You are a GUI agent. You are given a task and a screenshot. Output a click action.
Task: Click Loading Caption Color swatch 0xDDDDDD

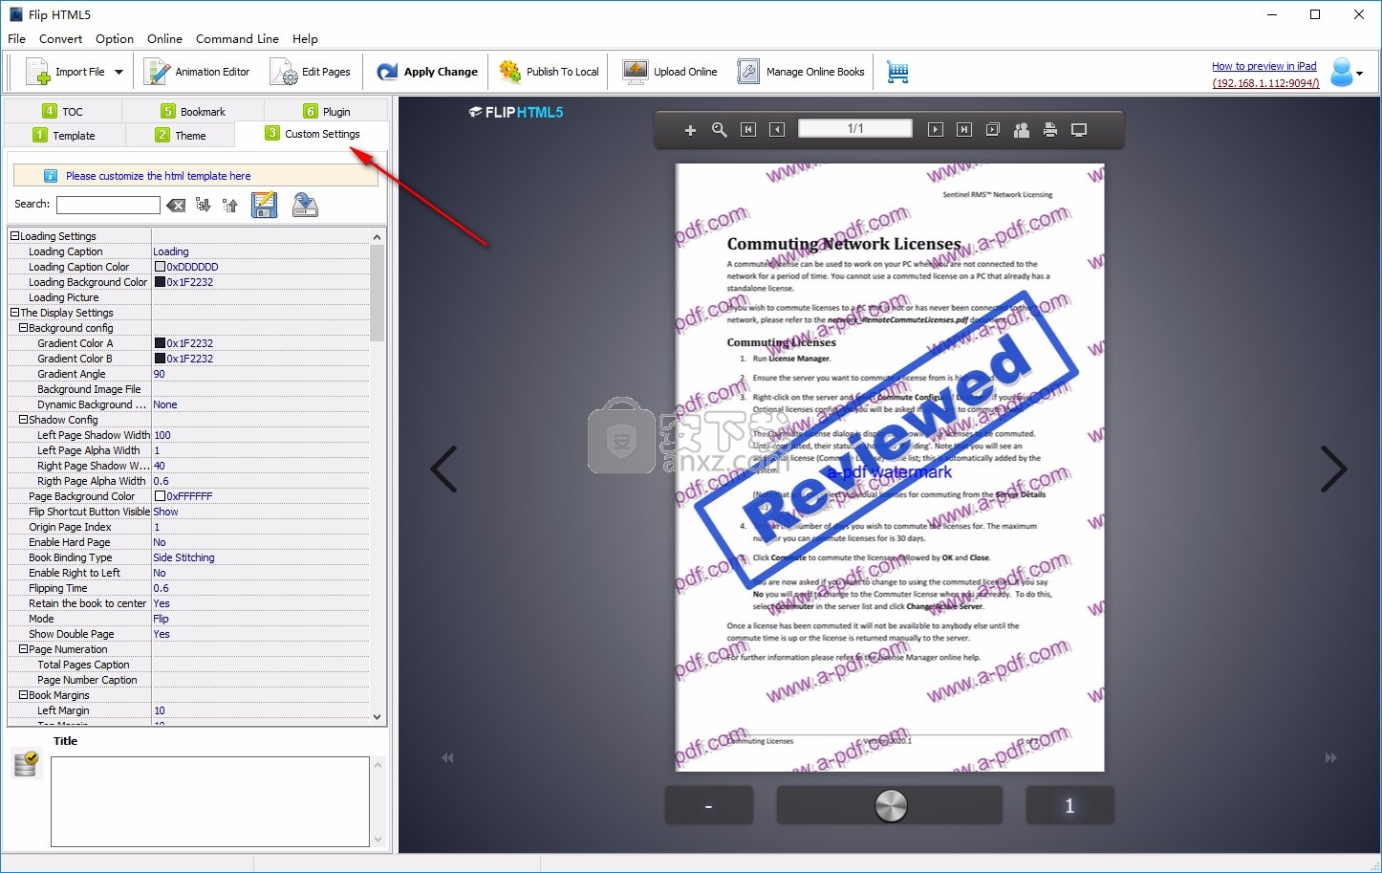point(160,267)
